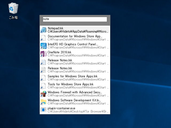Screen dimensions: 171x128
Task: Choose 'Documentation for Windows Store App...' result
Action: pos(75,36)
